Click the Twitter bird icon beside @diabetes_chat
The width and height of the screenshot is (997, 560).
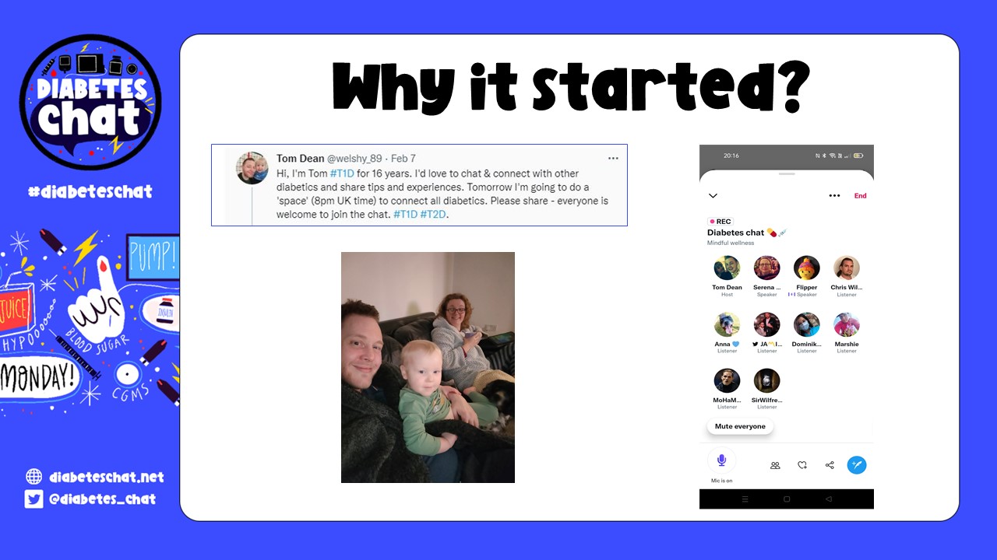coord(33,499)
